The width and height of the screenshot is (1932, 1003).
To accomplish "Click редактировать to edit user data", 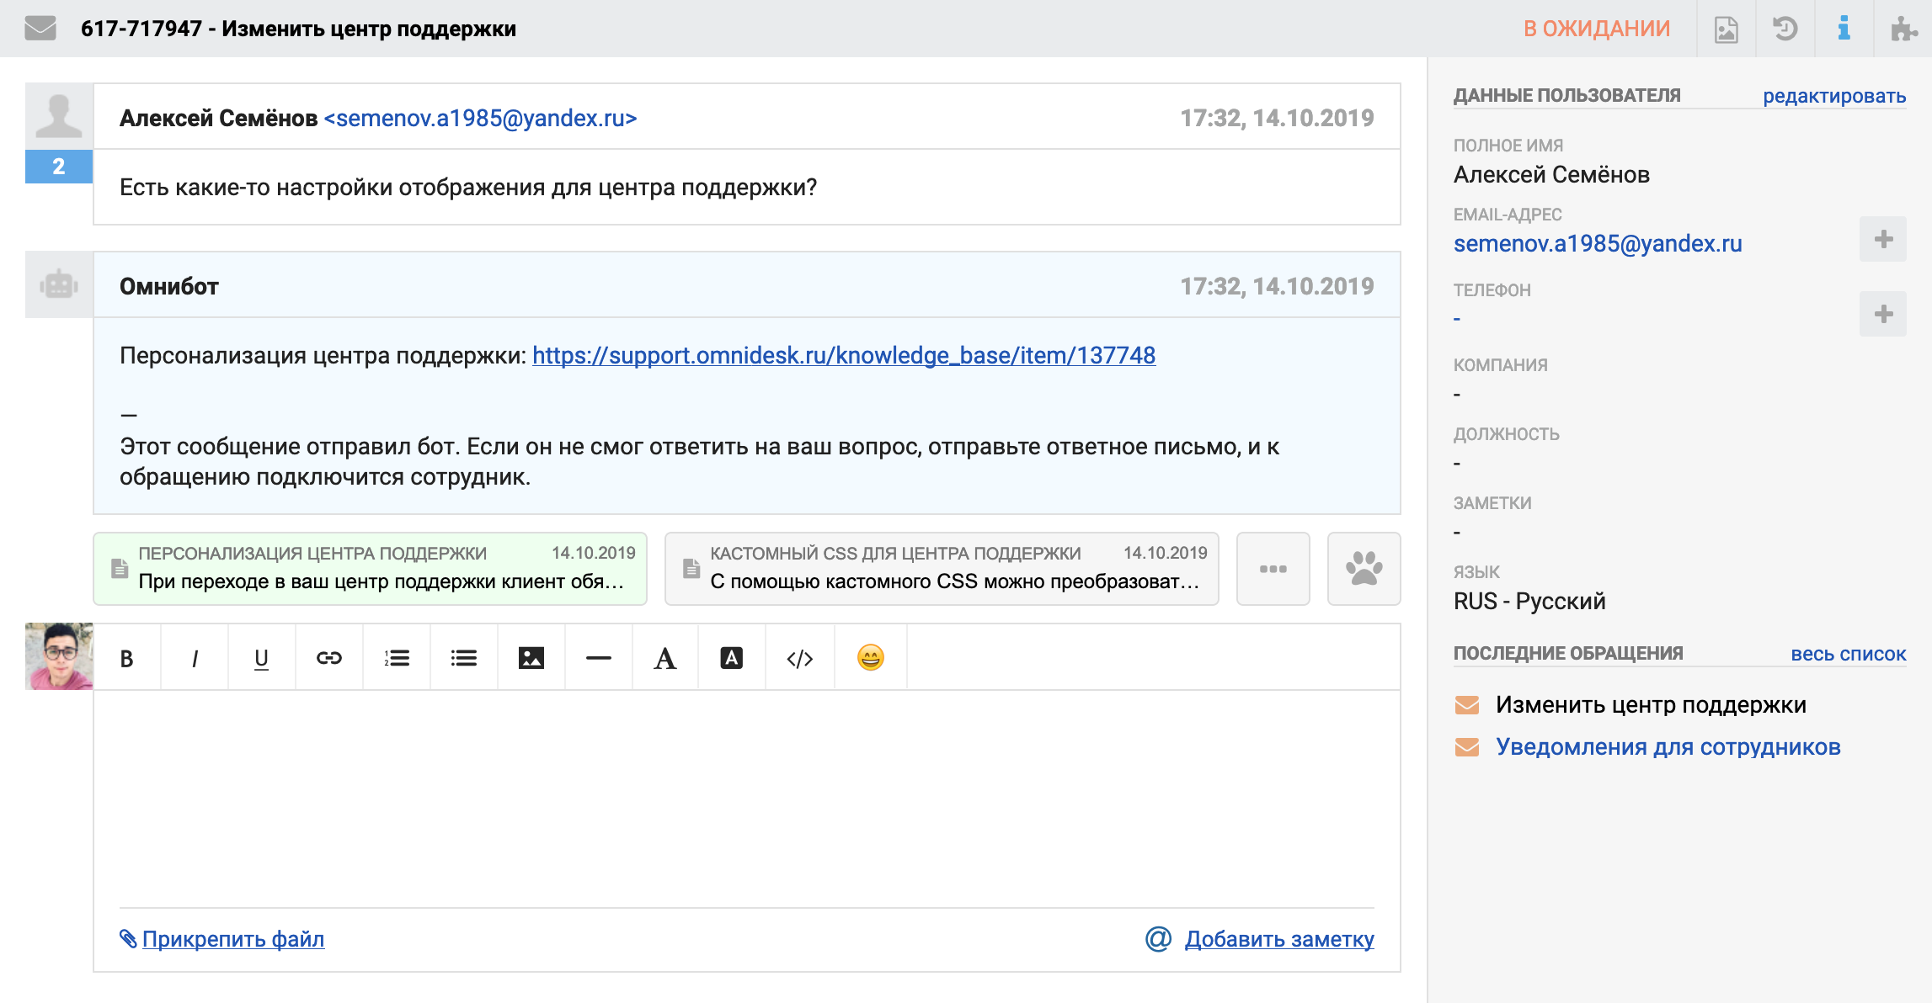I will click(1834, 96).
